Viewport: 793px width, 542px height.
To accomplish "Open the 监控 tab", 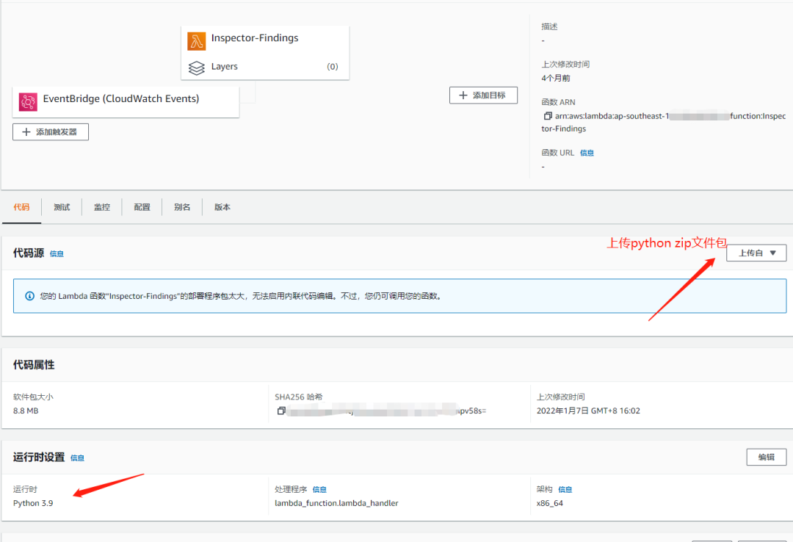I will [102, 207].
